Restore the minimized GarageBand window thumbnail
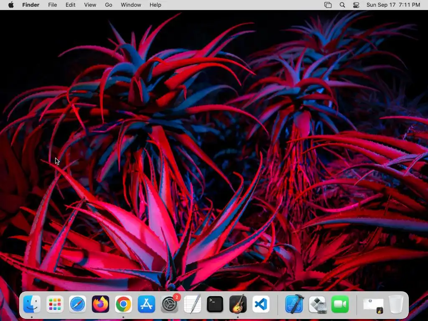Image resolution: width=428 pixels, height=321 pixels. tap(373, 306)
